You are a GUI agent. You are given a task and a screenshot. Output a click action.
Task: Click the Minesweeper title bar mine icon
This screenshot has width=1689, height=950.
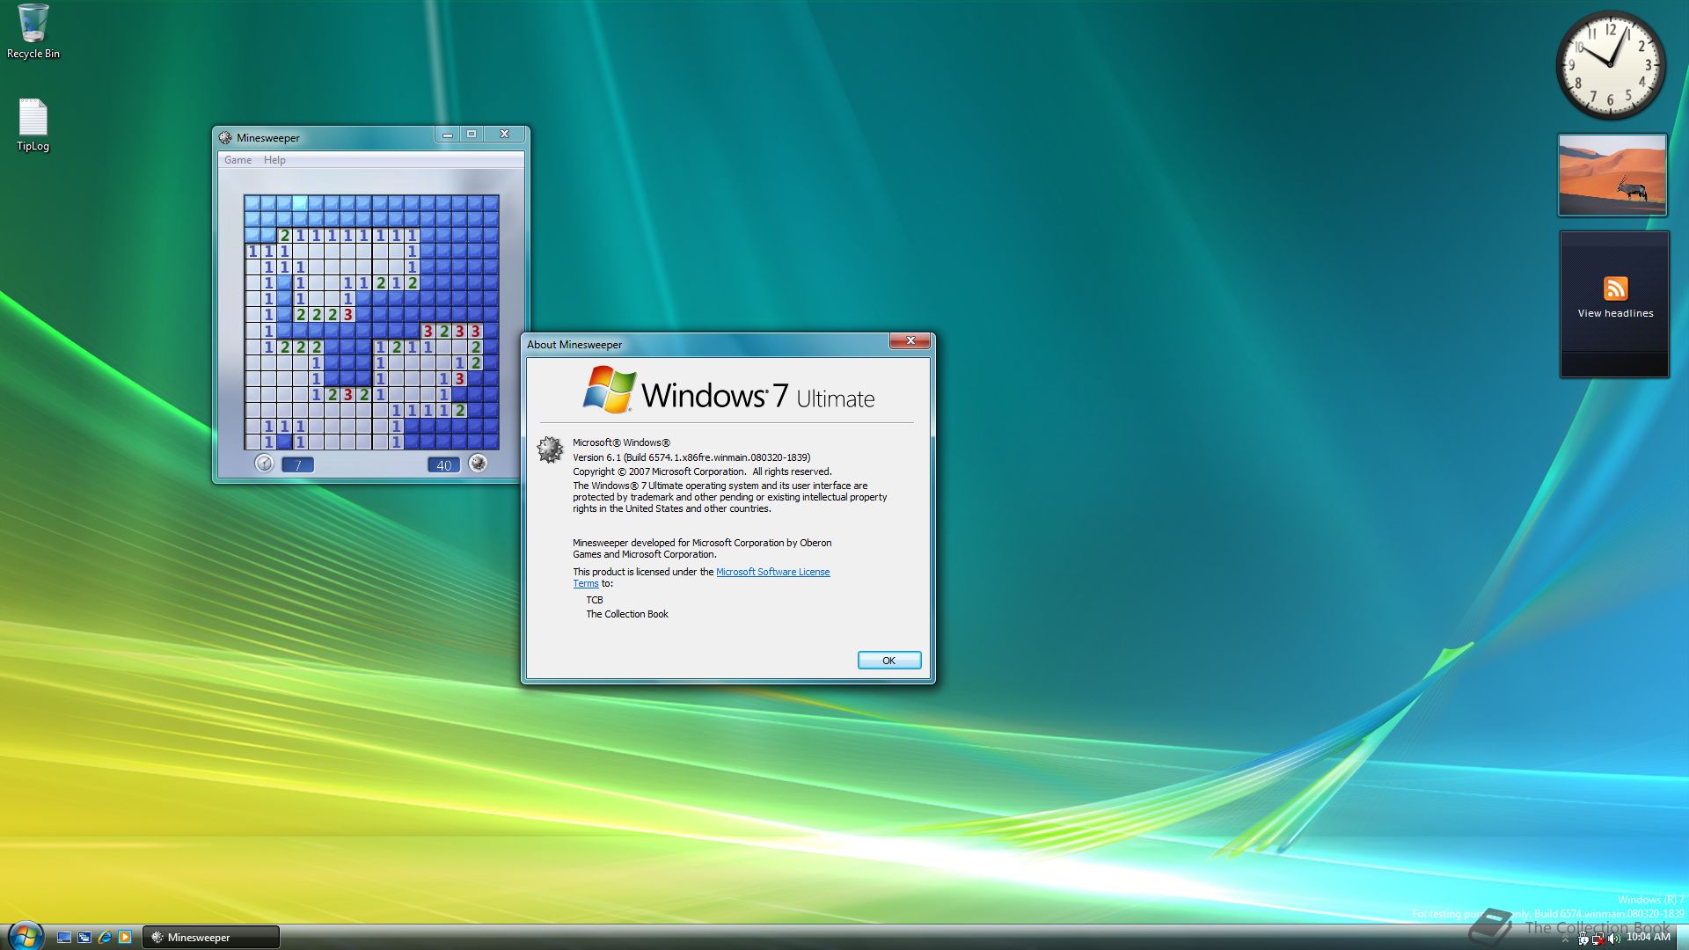click(x=225, y=137)
